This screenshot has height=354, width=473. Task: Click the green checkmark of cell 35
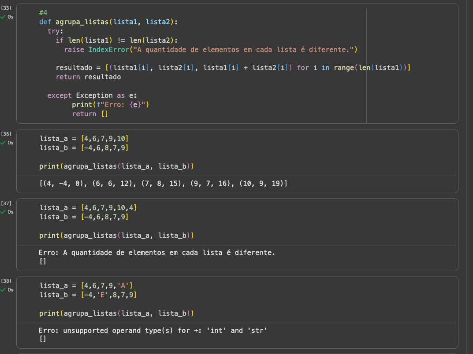[3, 17]
